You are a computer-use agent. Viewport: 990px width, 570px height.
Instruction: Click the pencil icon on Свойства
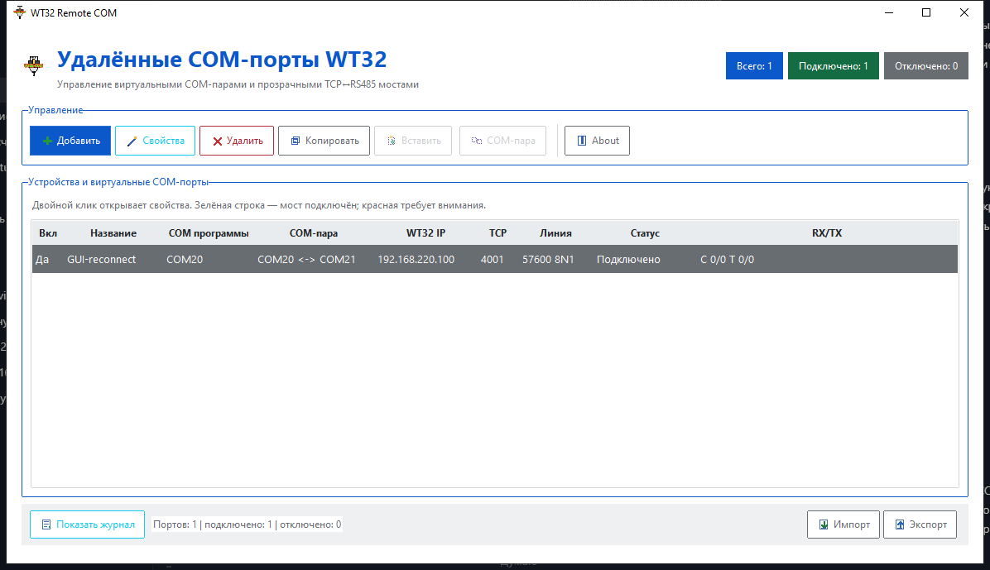[x=132, y=141]
